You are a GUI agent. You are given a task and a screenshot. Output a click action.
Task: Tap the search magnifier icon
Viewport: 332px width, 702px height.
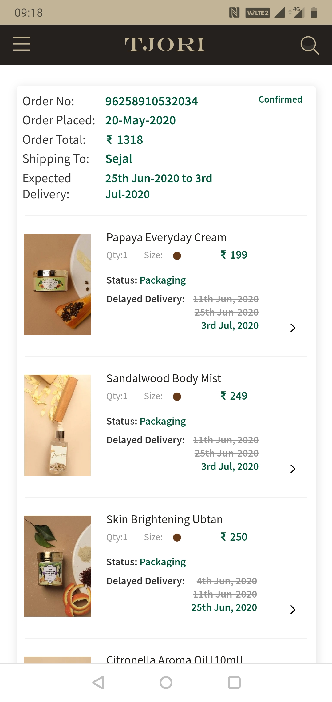[309, 45]
